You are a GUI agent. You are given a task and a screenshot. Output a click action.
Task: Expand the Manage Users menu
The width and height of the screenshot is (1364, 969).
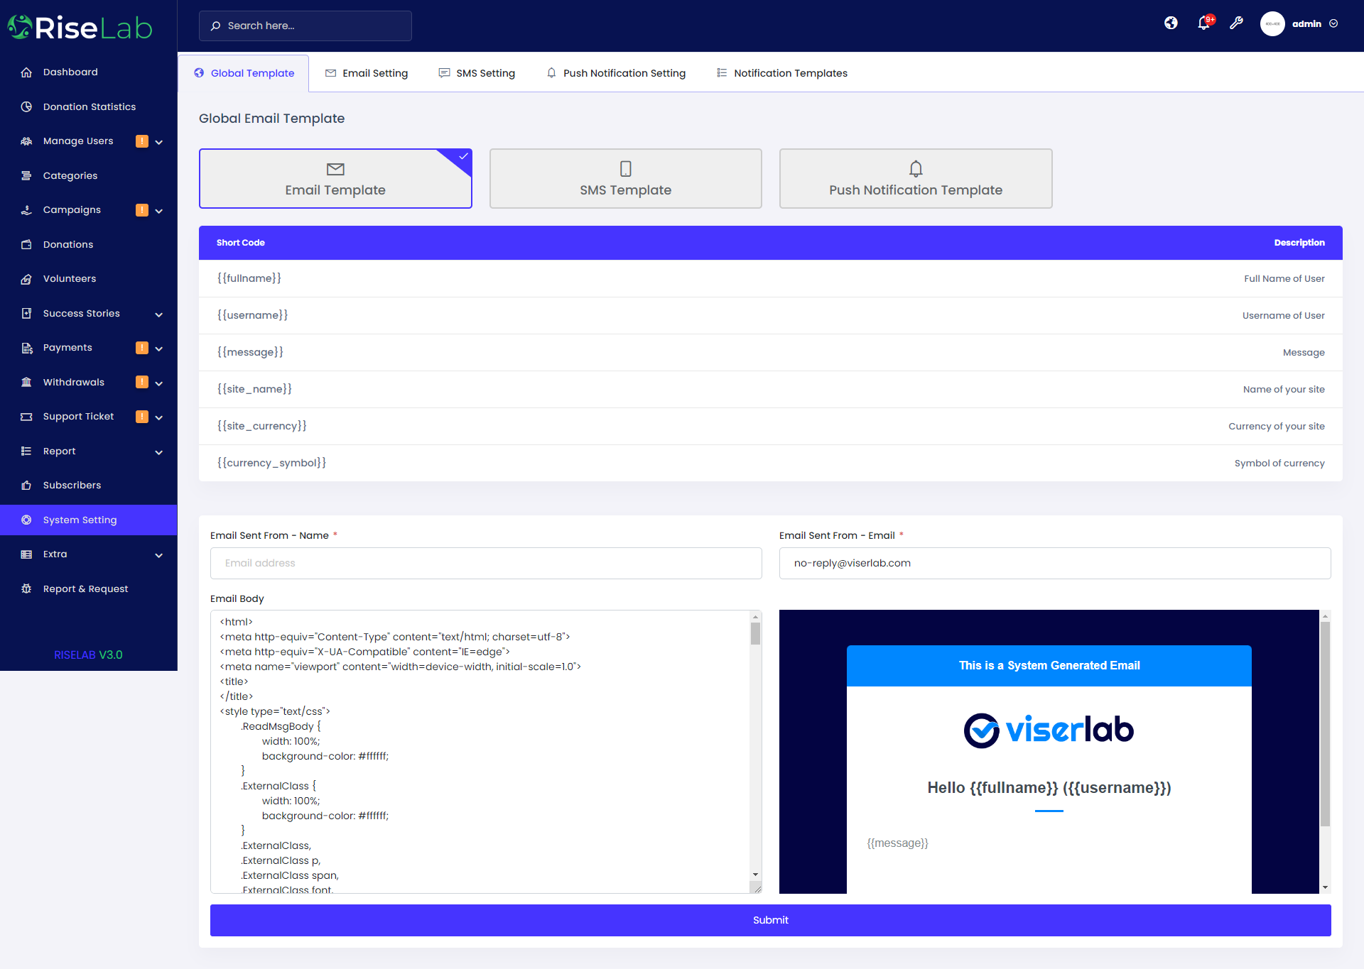pos(159,142)
